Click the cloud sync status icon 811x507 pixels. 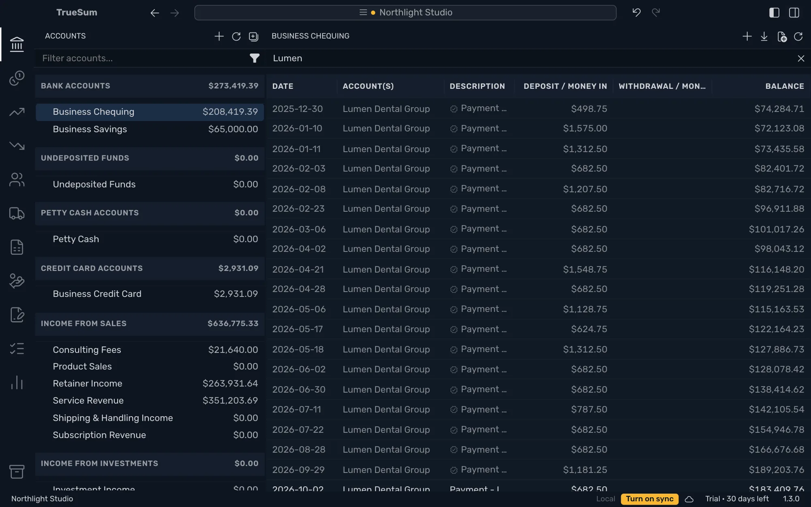pos(689,499)
